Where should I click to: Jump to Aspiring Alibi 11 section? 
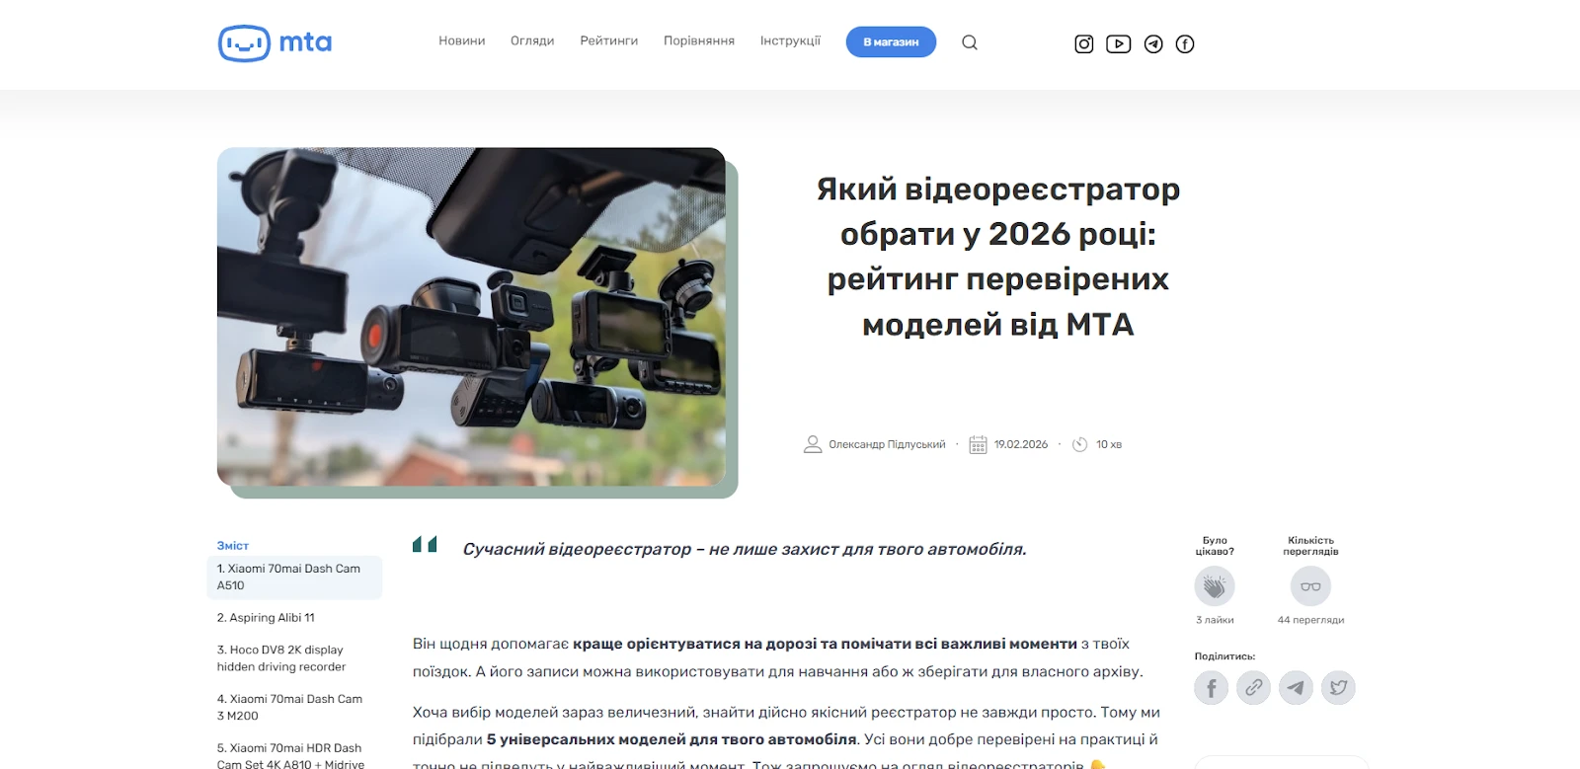click(x=266, y=618)
